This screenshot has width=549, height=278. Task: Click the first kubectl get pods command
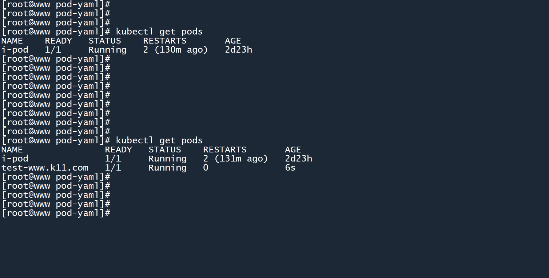[159, 32]
